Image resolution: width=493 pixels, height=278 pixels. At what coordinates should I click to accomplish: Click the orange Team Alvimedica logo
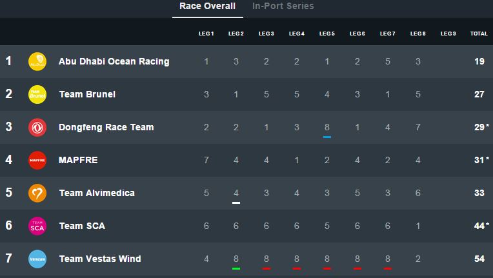(x=37, y=193)
